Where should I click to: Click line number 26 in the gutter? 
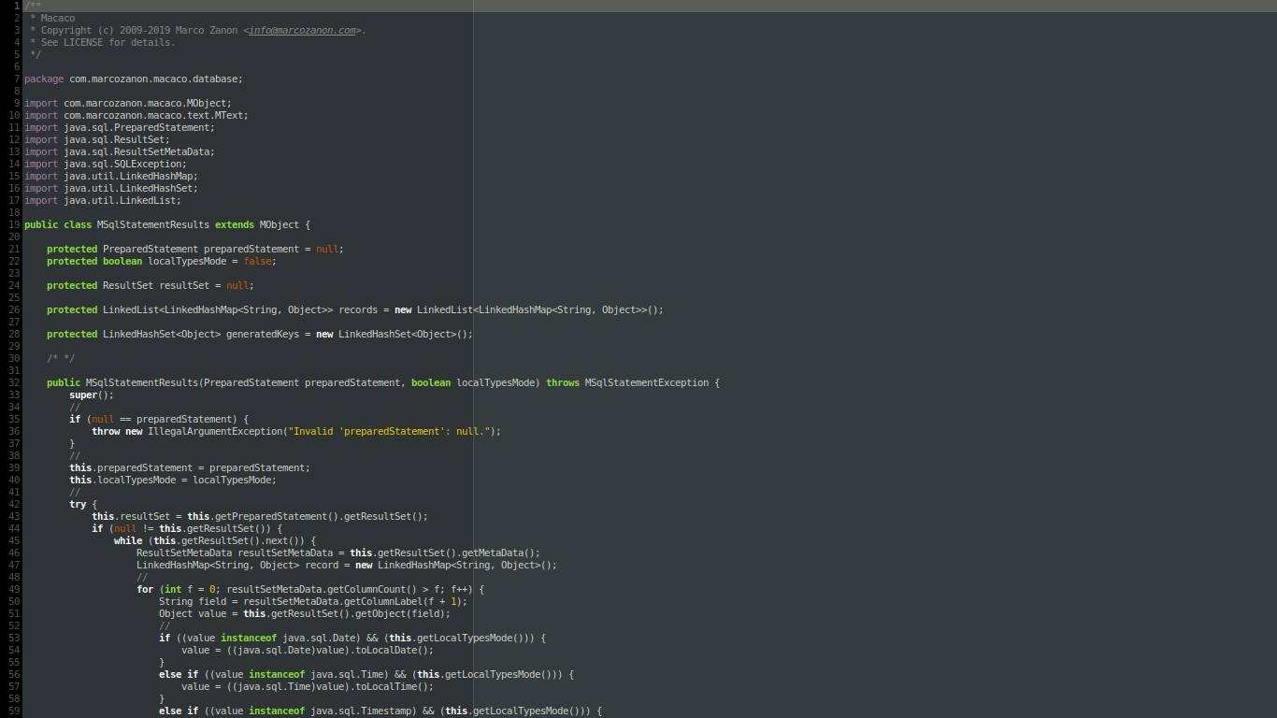click(14, 309)
